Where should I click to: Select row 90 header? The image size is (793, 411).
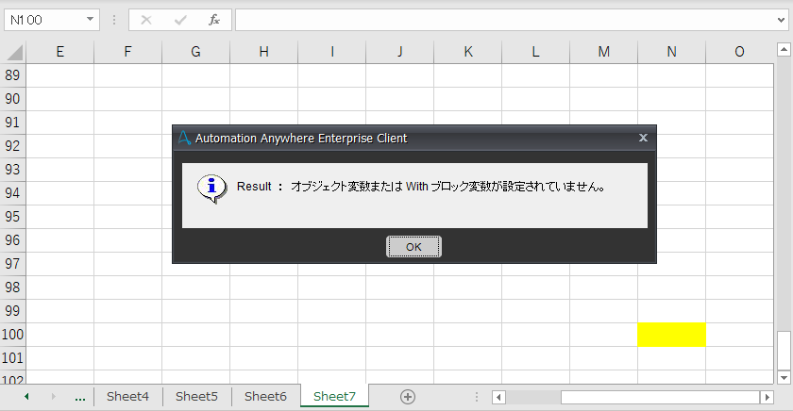[x=12, y=99]
